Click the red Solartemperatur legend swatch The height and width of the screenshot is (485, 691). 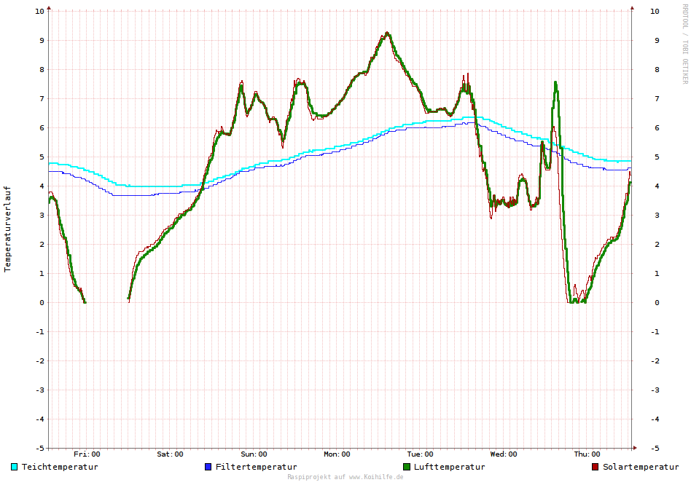click(x=596, y=467)
